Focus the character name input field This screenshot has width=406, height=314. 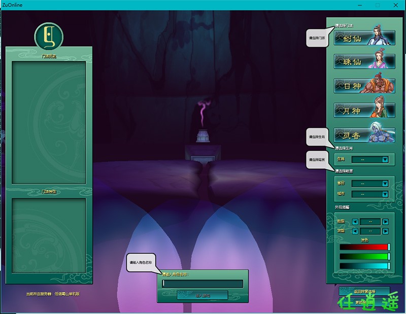coord(202,284)
